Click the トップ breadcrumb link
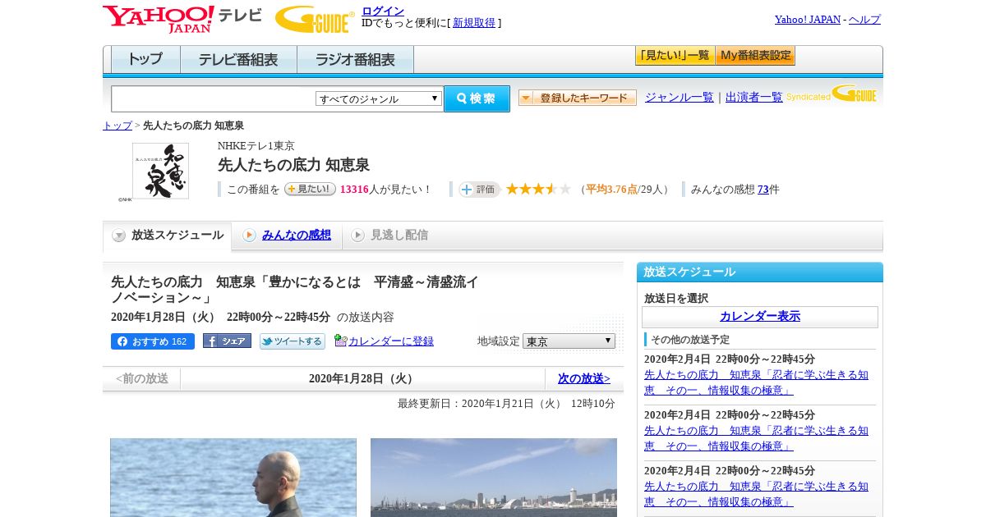This screenshot has width=986, height=517. 117,126
